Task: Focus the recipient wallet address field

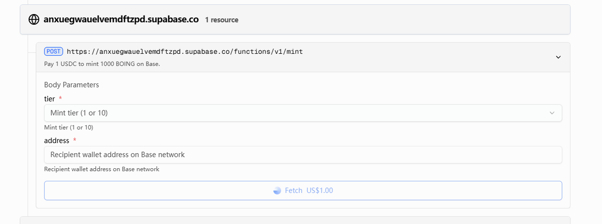Action: click(302, 155)
